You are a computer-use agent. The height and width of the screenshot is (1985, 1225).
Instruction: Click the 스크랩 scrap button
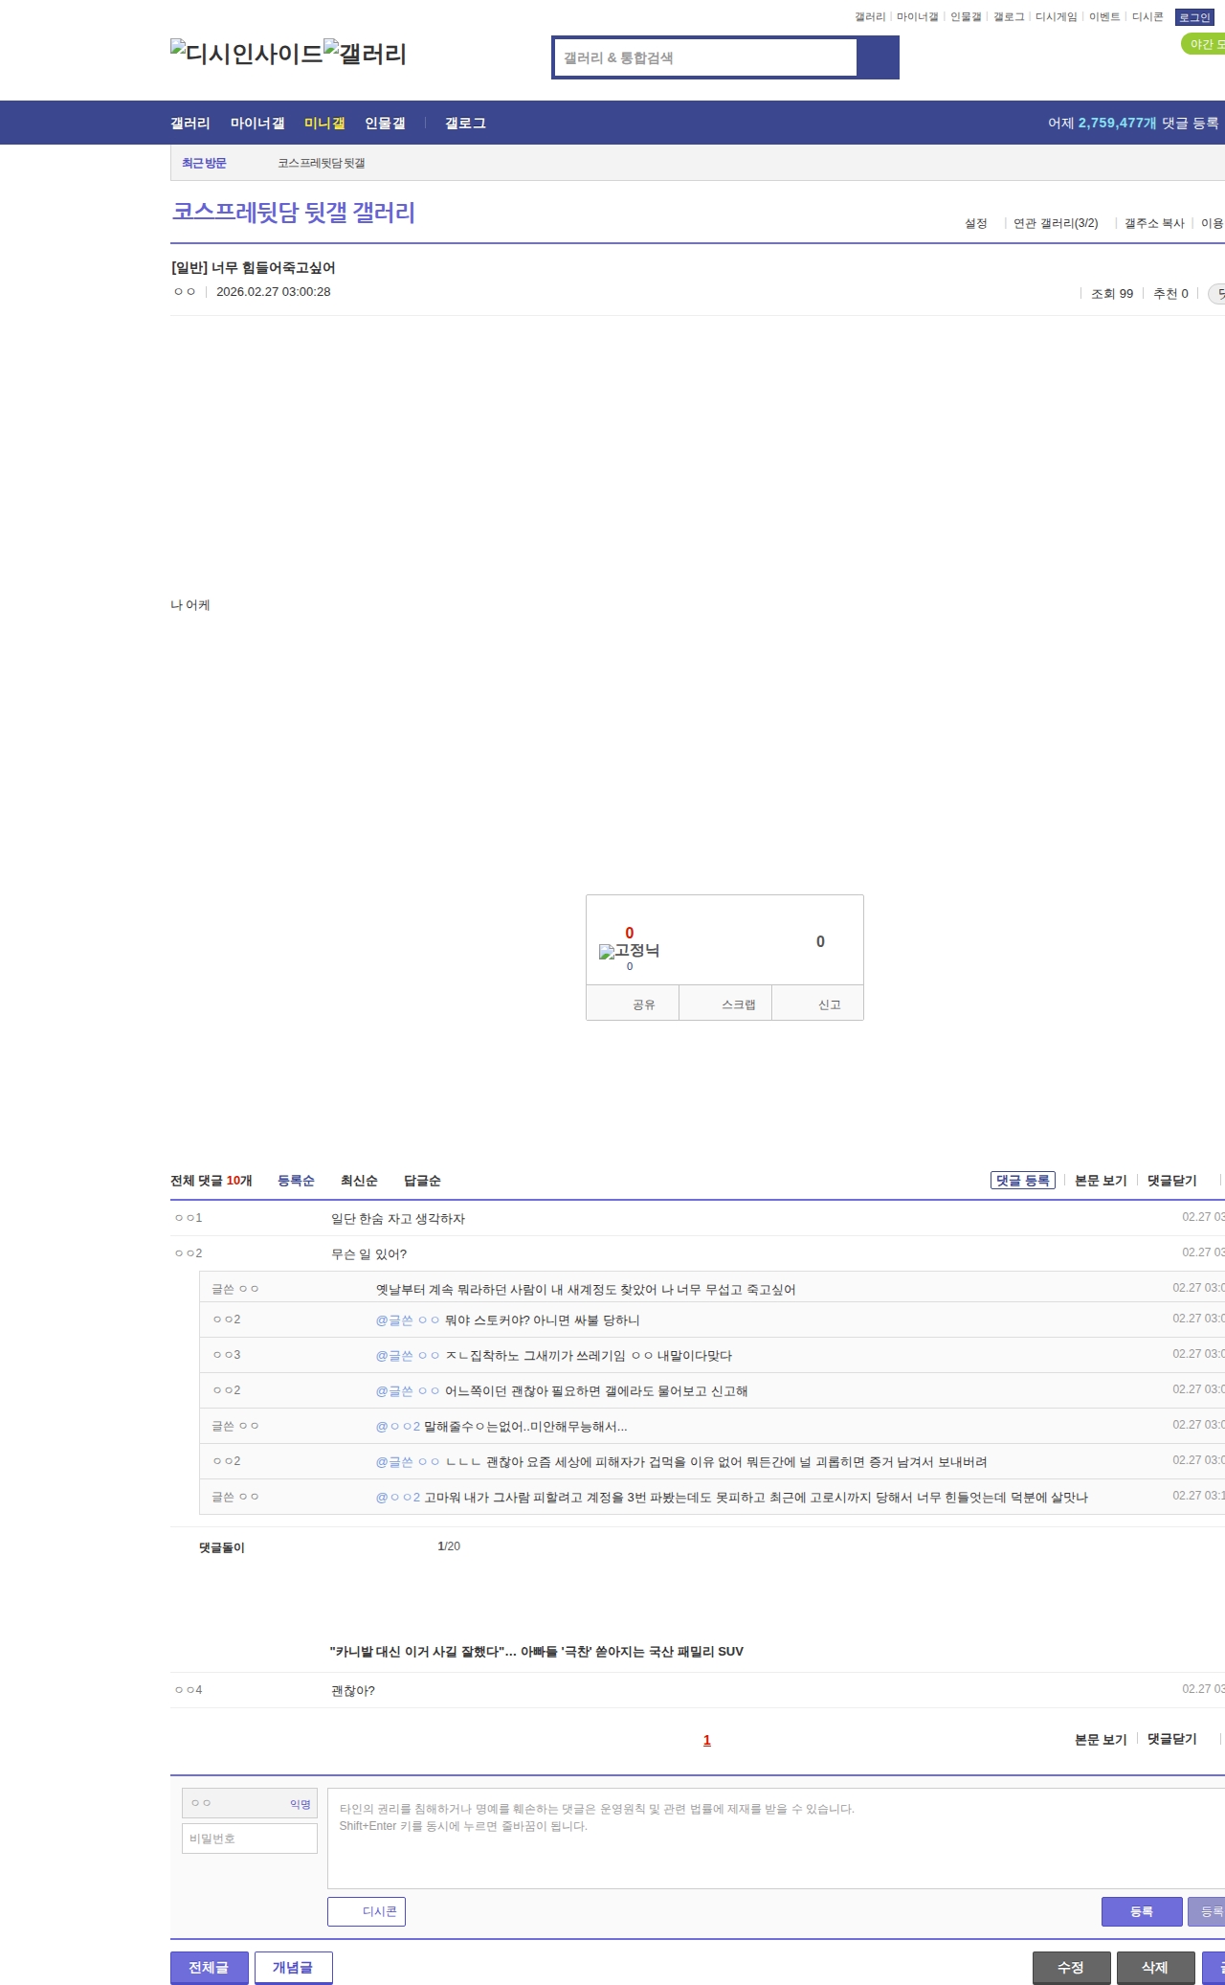pyautogui.click(x=738, y=1004)
